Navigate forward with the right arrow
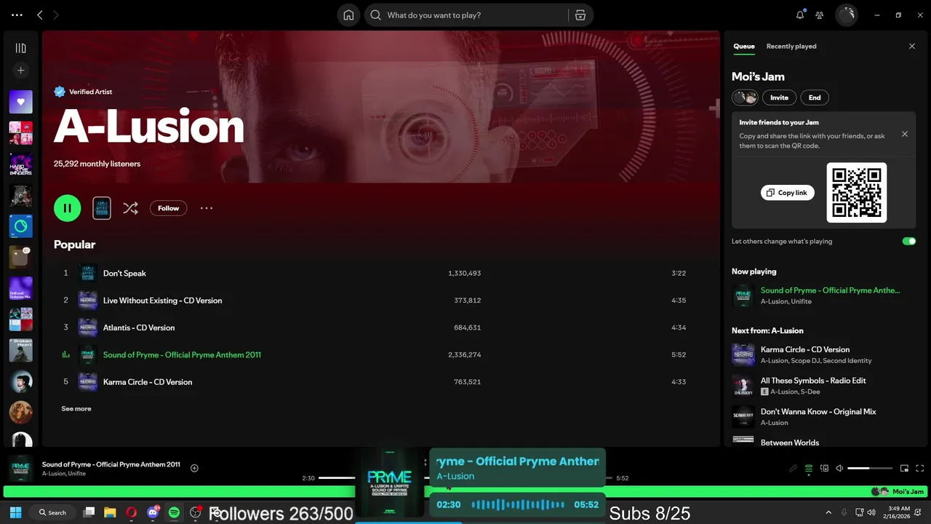931x524 pixels. tap(56, 15)
